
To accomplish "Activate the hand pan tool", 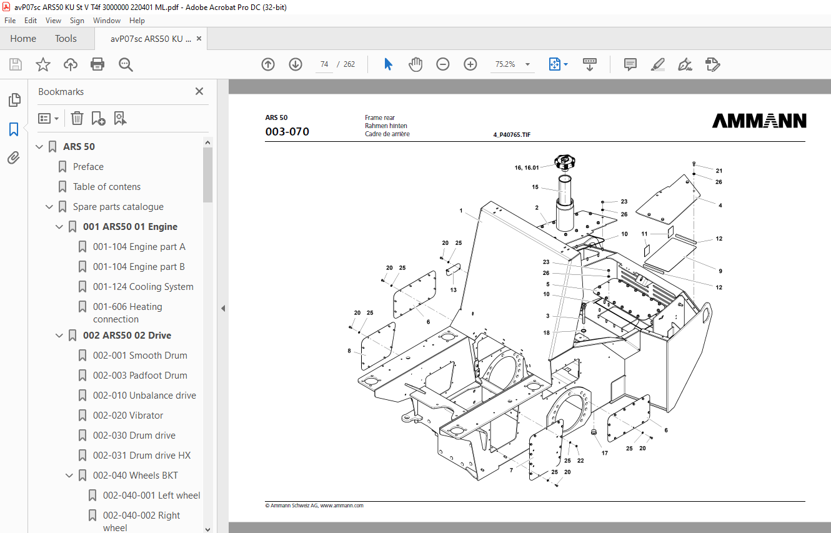I will point(415,64).
